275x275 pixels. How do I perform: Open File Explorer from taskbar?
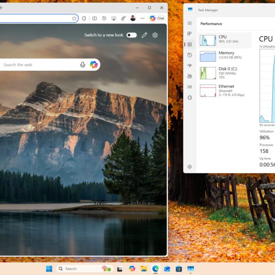click(x=144, y=269)
